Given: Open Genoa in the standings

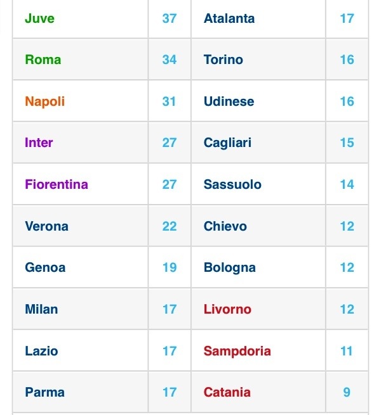Looking at the screenshot, I should pyautogui.click(x=45, y=267).
